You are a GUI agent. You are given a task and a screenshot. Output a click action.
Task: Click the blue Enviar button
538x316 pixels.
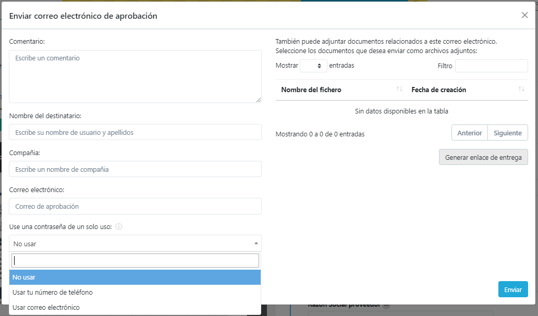pos(513,289)
